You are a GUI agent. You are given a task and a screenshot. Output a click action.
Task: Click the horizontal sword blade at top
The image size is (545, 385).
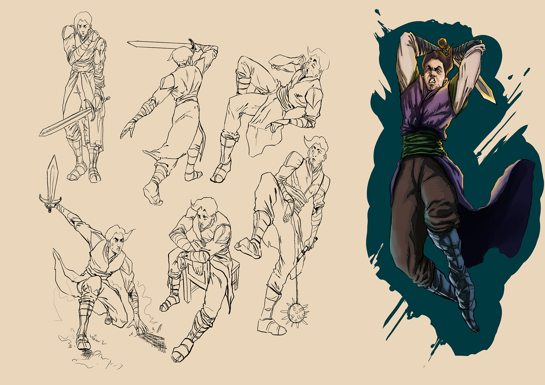(x=158, y=44)
